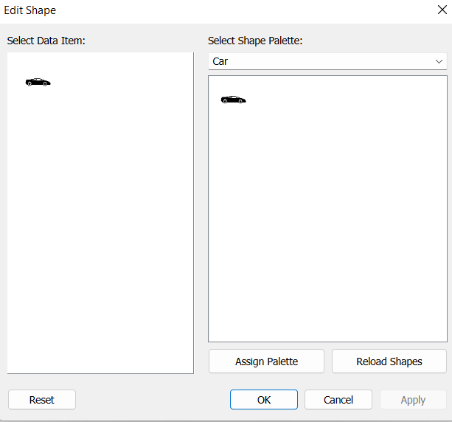Select the car shape in Data Item list

tap(38, 82)
